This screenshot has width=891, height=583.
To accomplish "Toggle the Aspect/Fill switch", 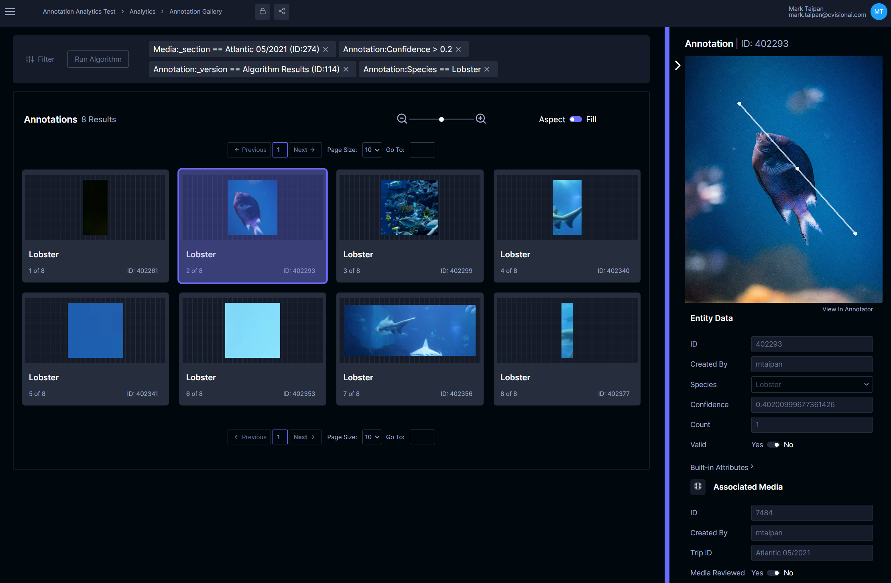I will (x=576, y=119).
